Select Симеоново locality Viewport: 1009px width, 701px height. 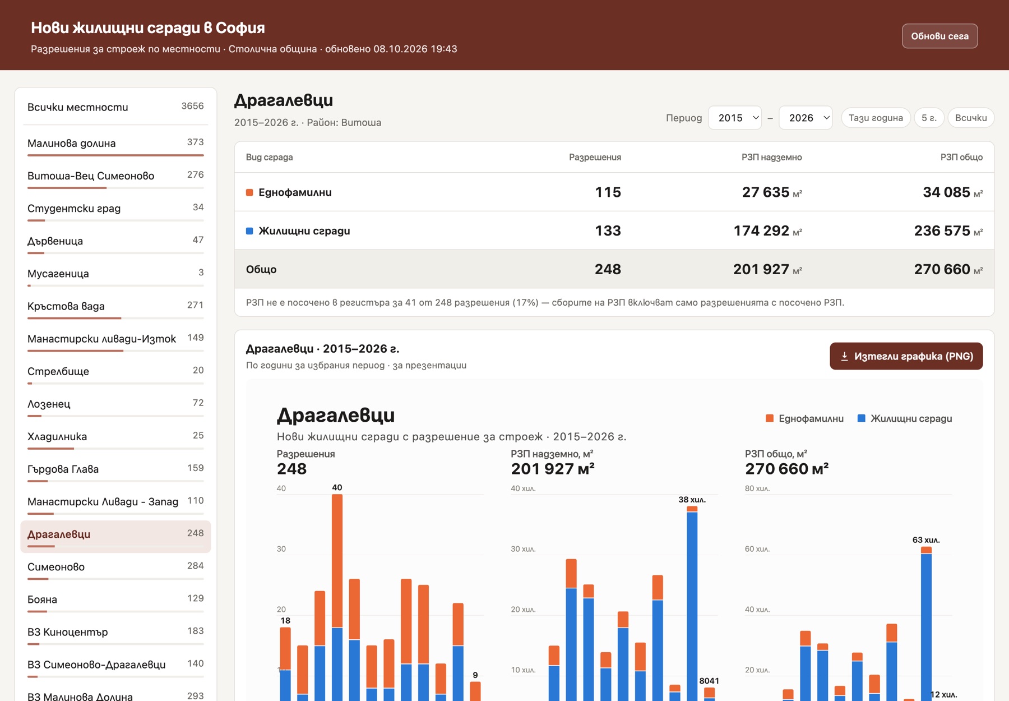pos(115,568)
